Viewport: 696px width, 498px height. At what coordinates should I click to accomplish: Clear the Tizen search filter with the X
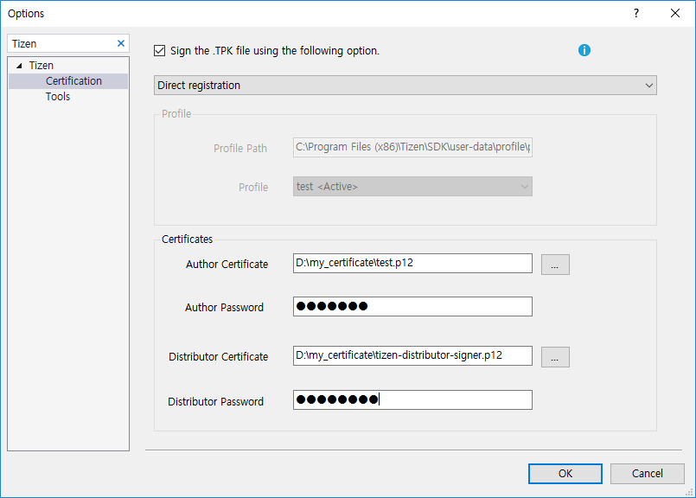[x=121, y=42]
